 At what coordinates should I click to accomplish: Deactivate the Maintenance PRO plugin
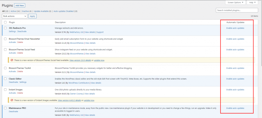click(x=13, y=112)
